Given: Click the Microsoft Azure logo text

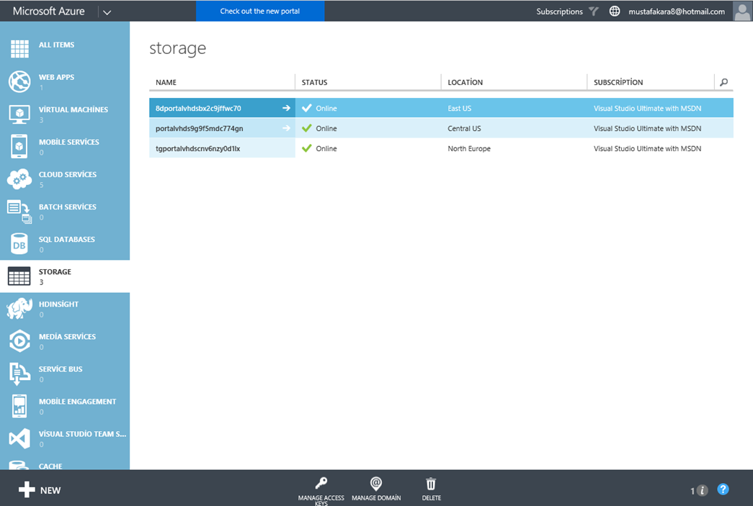Looking at the screenshot, I should coord(48,11).
